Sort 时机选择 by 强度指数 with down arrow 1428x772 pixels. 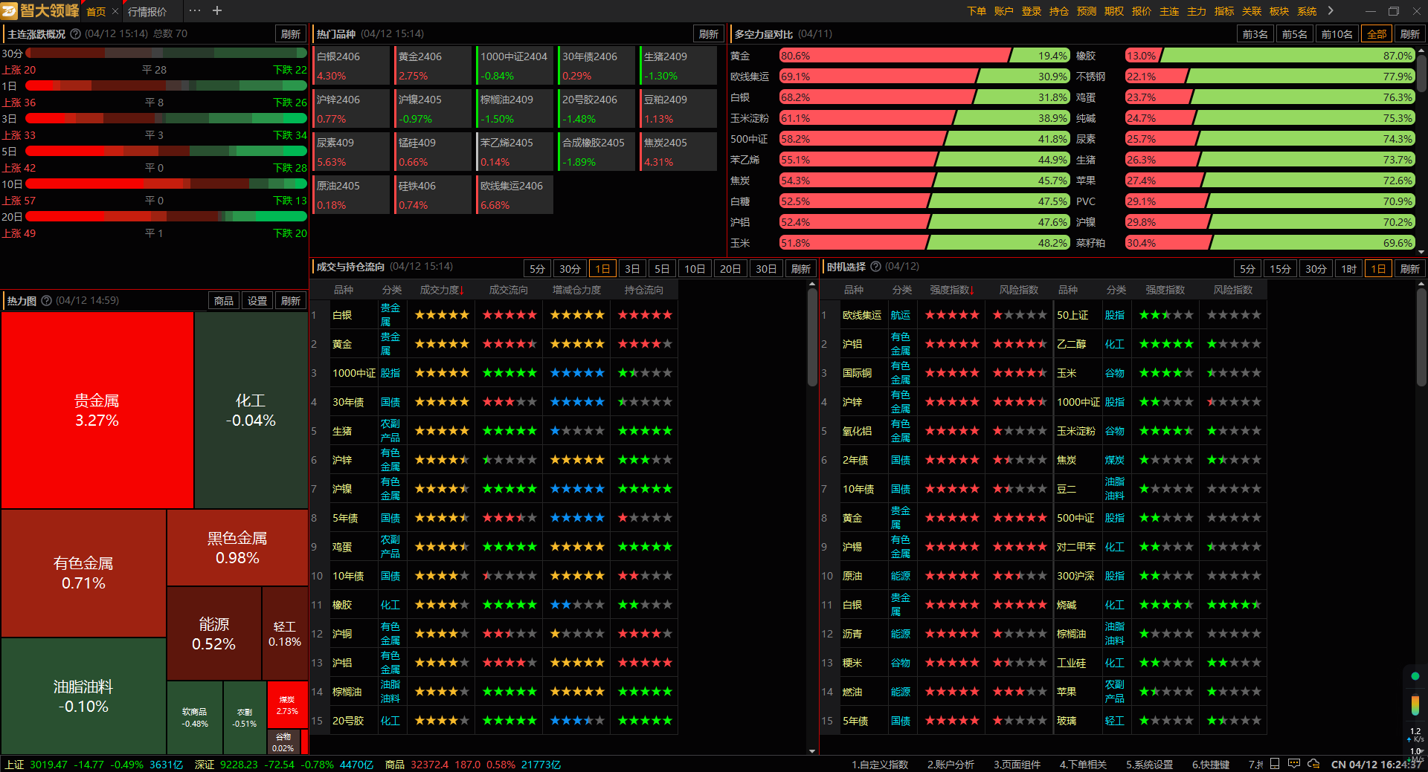point(951,290)
